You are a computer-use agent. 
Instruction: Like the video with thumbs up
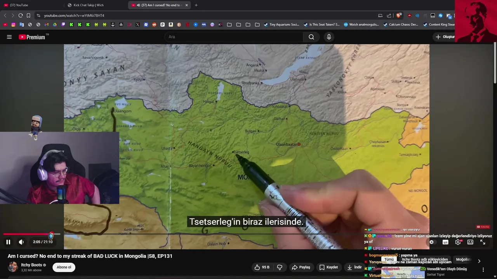[x=262, y=267]
